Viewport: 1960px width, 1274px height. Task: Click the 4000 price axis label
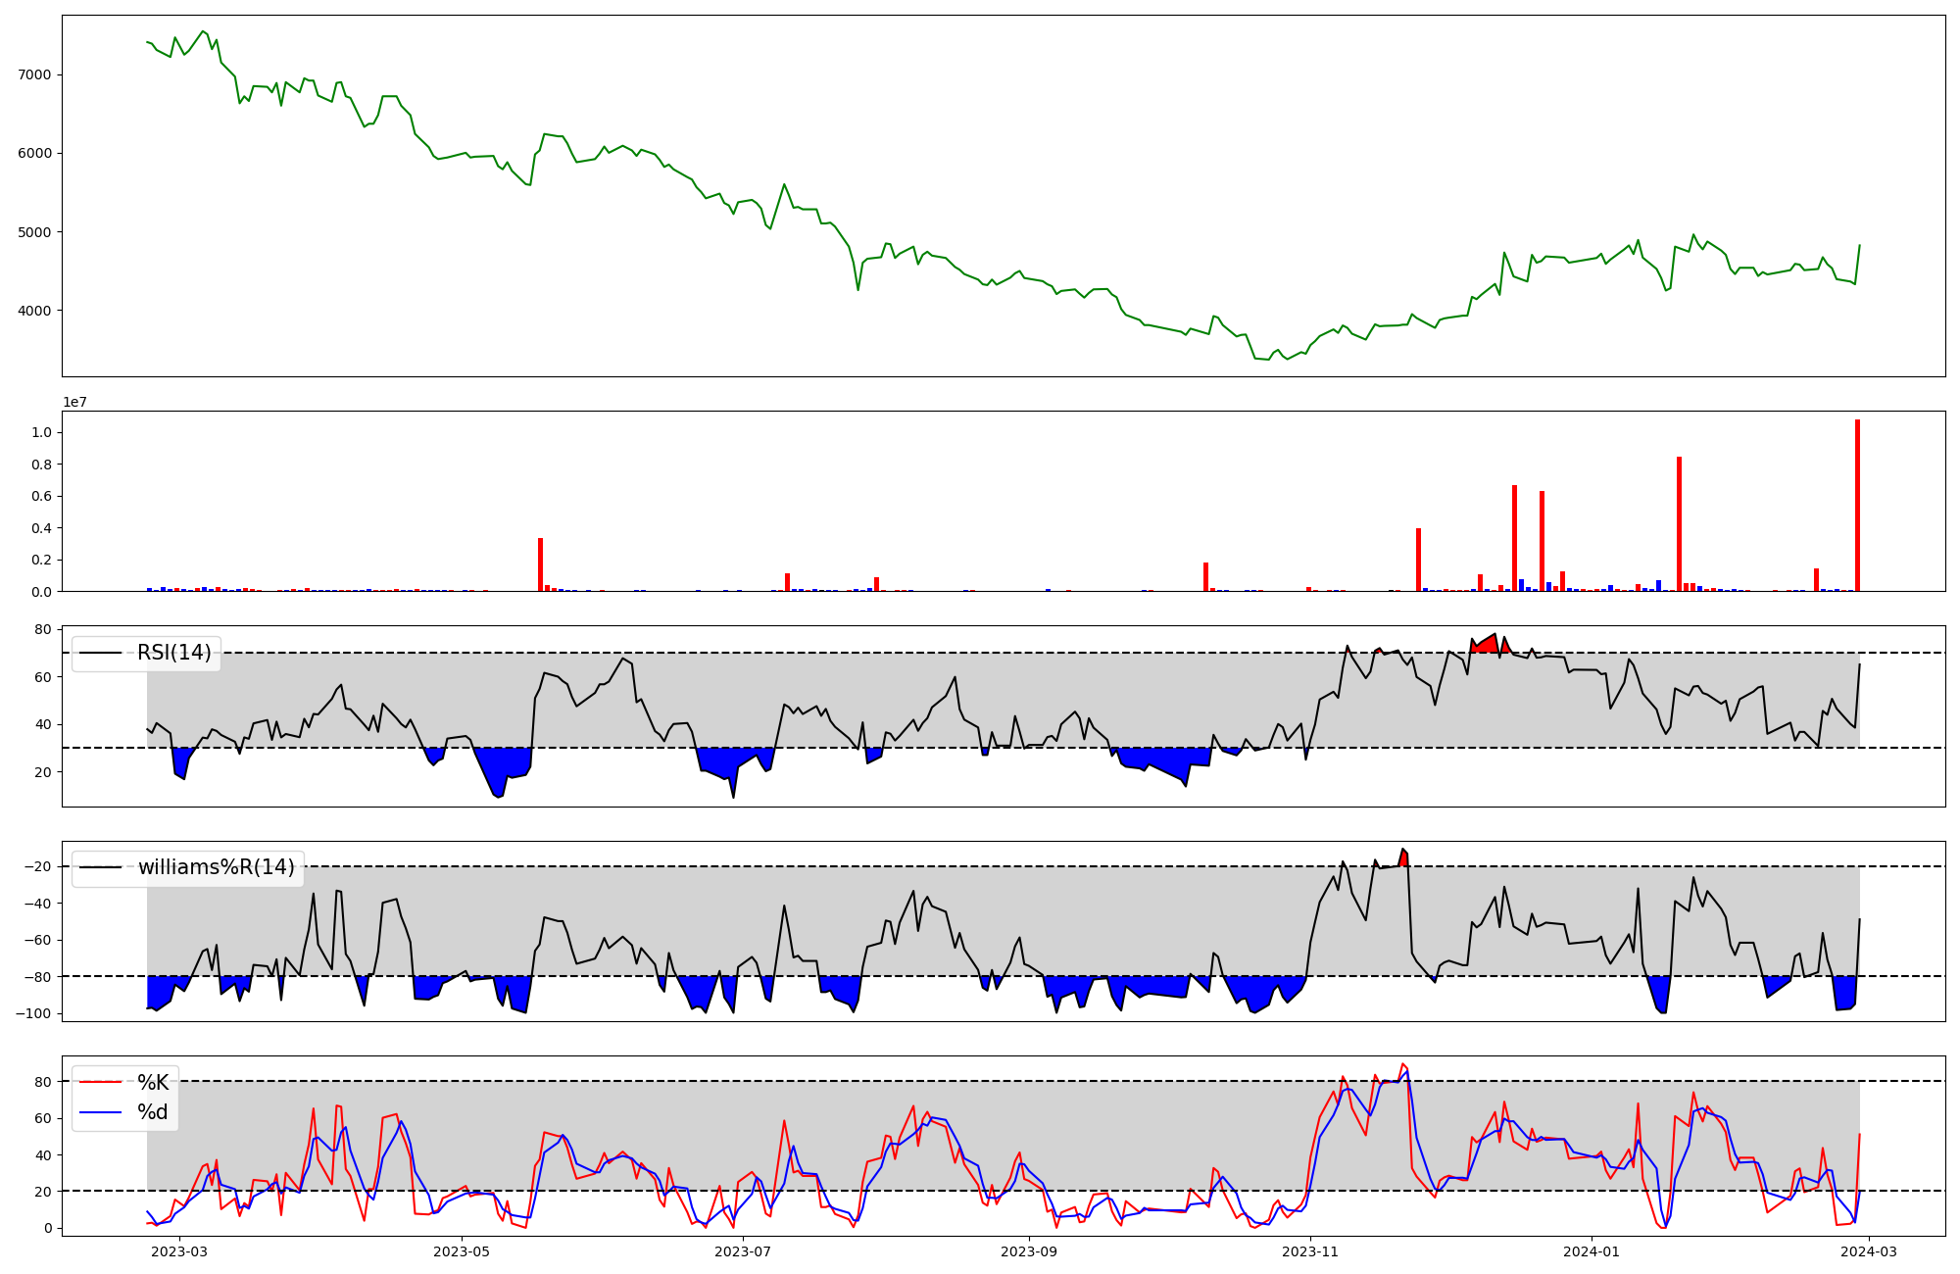(x=33, y=311)
